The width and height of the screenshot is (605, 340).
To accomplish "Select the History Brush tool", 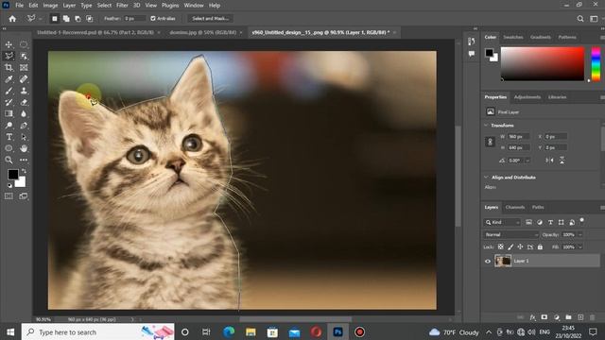I will tap(9, 103).
